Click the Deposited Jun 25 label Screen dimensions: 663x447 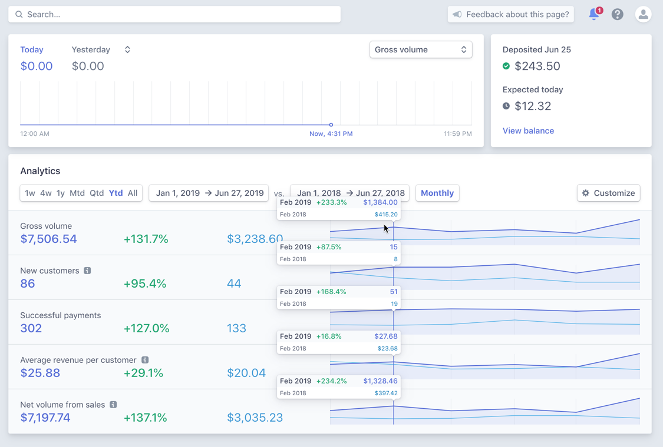536,49
